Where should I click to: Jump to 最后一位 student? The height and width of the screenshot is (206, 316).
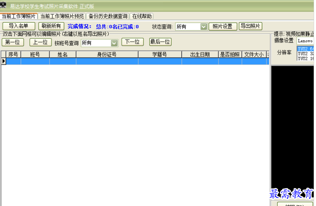tap(160, 42)
